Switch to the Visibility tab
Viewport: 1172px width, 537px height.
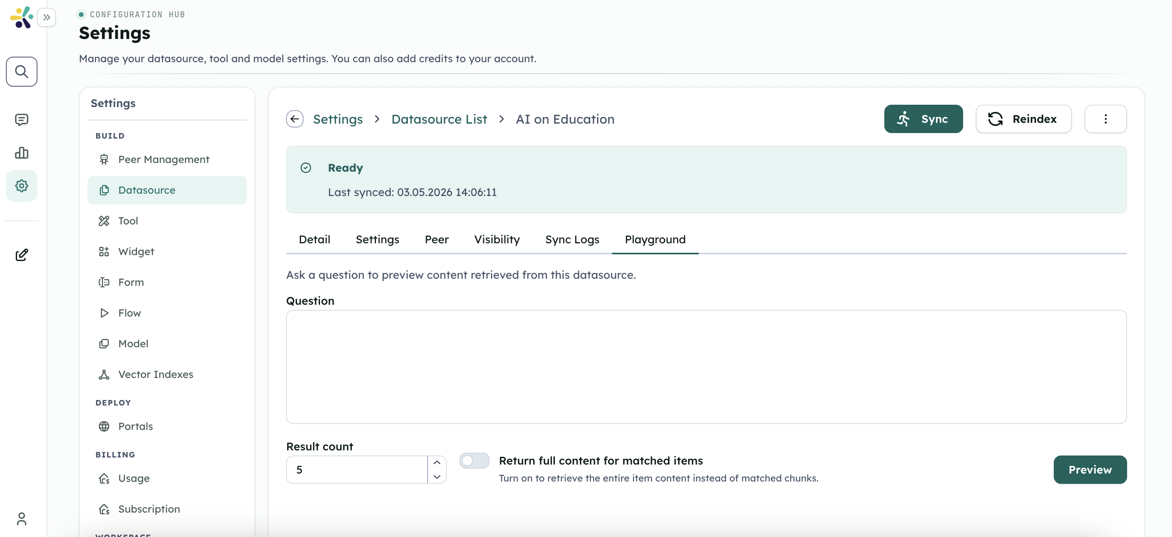[x=497, y=240]
